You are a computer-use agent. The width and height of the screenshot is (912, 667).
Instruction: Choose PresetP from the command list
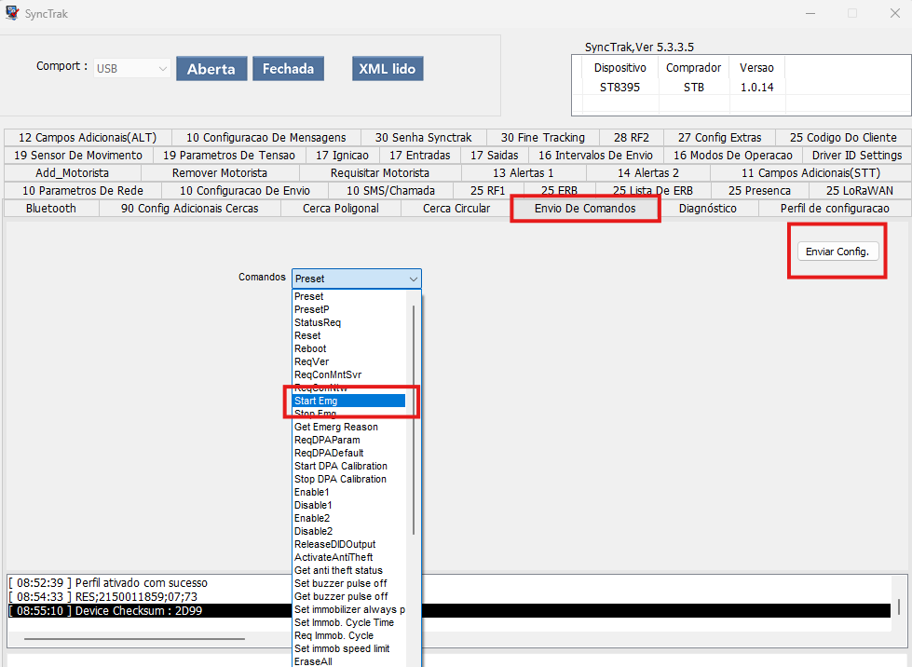pos(349,309)
